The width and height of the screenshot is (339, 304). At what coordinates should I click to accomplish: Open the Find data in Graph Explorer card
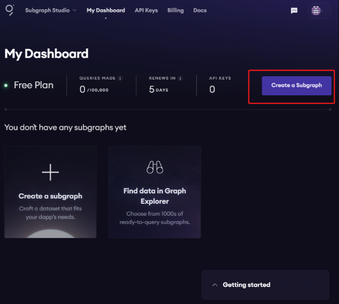click(155, 192)
